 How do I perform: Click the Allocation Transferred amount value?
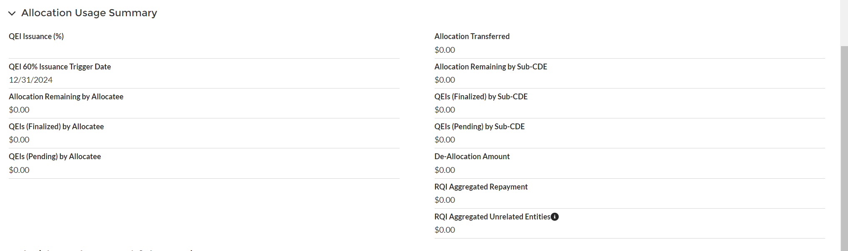click(x=445, y=50)
